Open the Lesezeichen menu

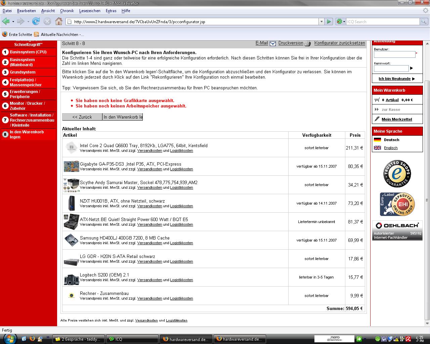pyautogui.click(x=90, y=11)
